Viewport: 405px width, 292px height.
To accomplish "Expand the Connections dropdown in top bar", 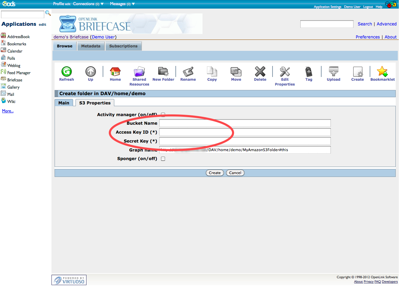I will (x=102, y=4).
